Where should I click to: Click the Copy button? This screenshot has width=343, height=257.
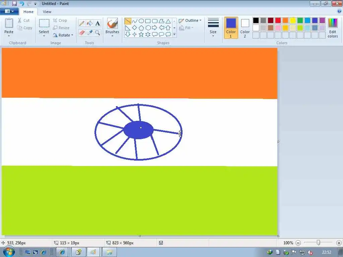point(25,28)
